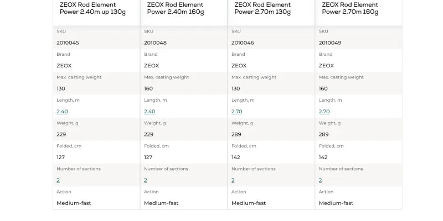Select the SKU value 2010045

[x=68, y=43]
